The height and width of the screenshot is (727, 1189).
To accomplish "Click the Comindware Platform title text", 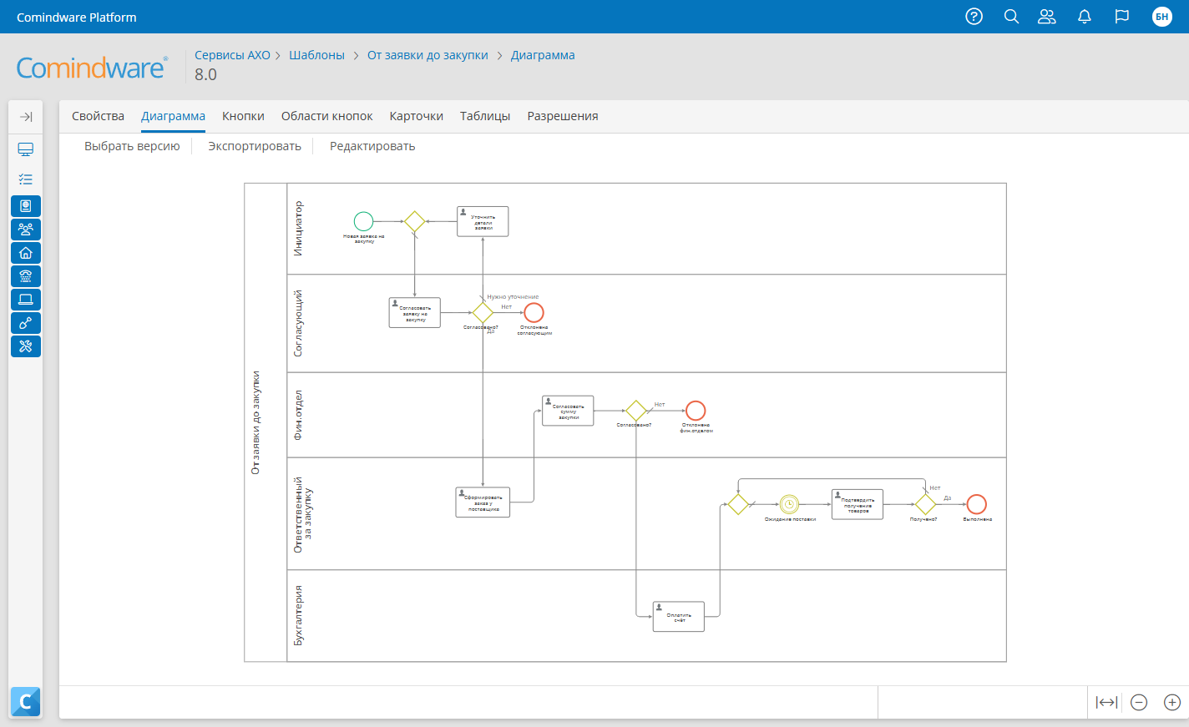I will (x=77, y=17).
